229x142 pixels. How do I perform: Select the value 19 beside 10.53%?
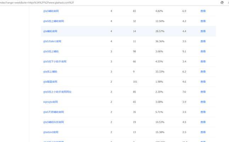tap(134, 122)
